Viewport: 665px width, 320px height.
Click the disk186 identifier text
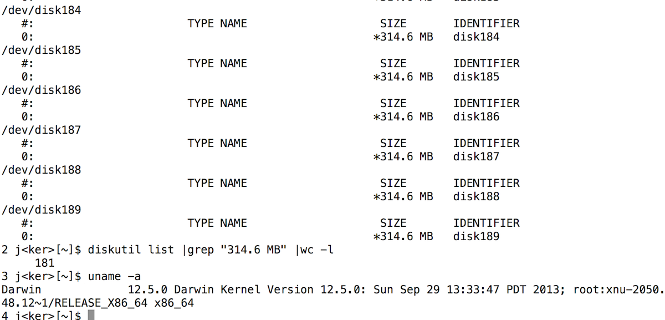click(476, 116)
